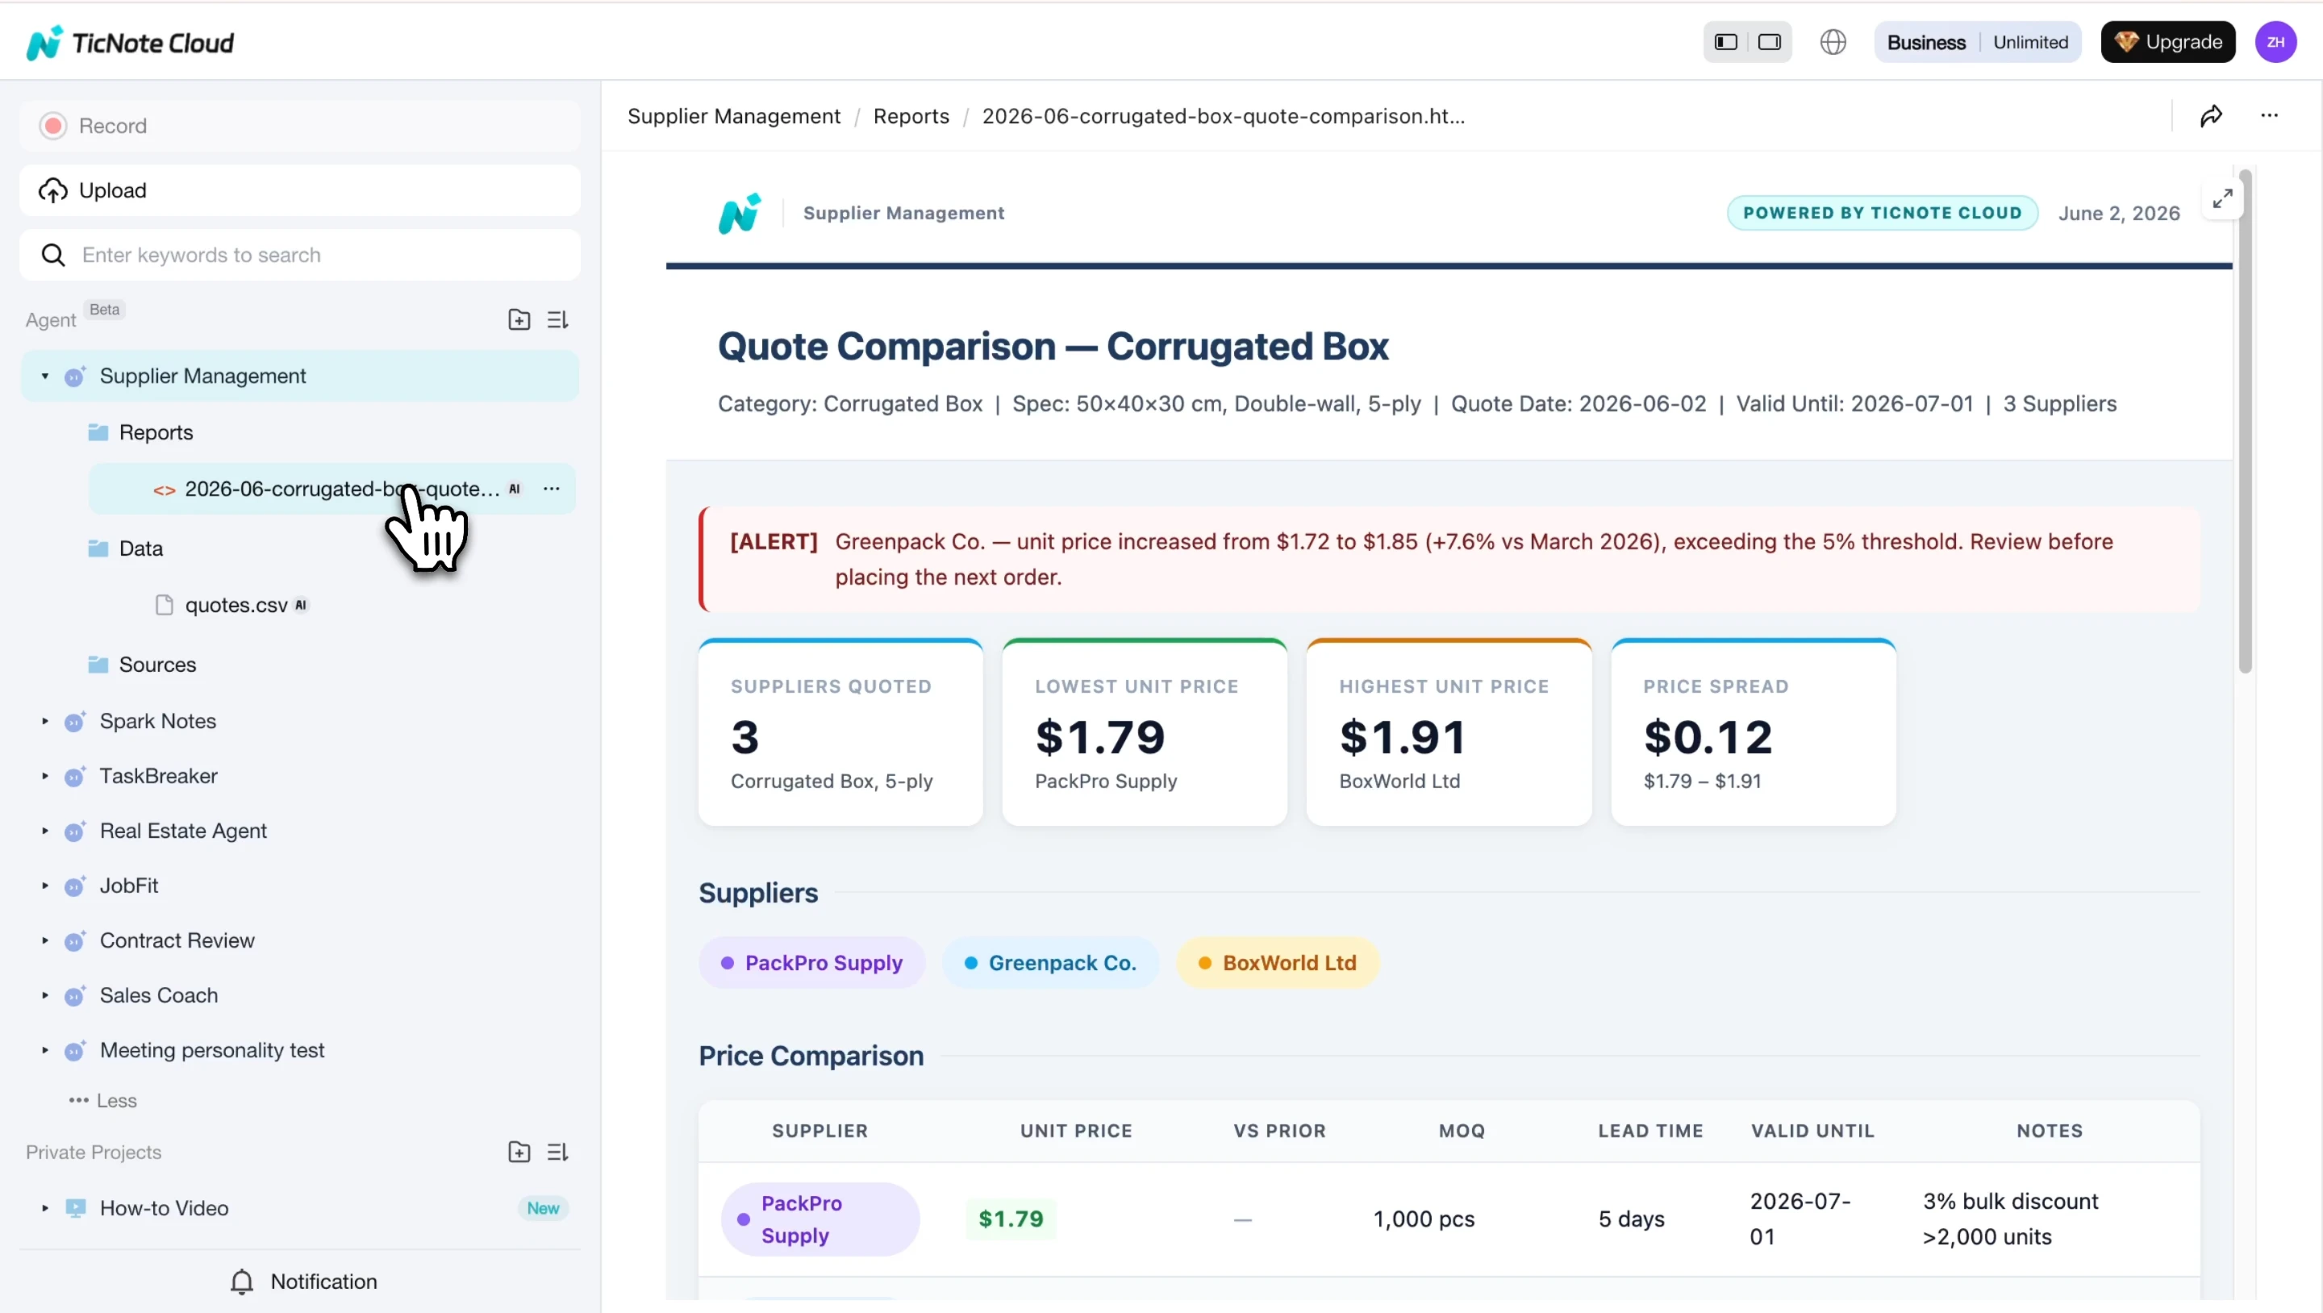Click the red Record circle icon

(53, 125)
